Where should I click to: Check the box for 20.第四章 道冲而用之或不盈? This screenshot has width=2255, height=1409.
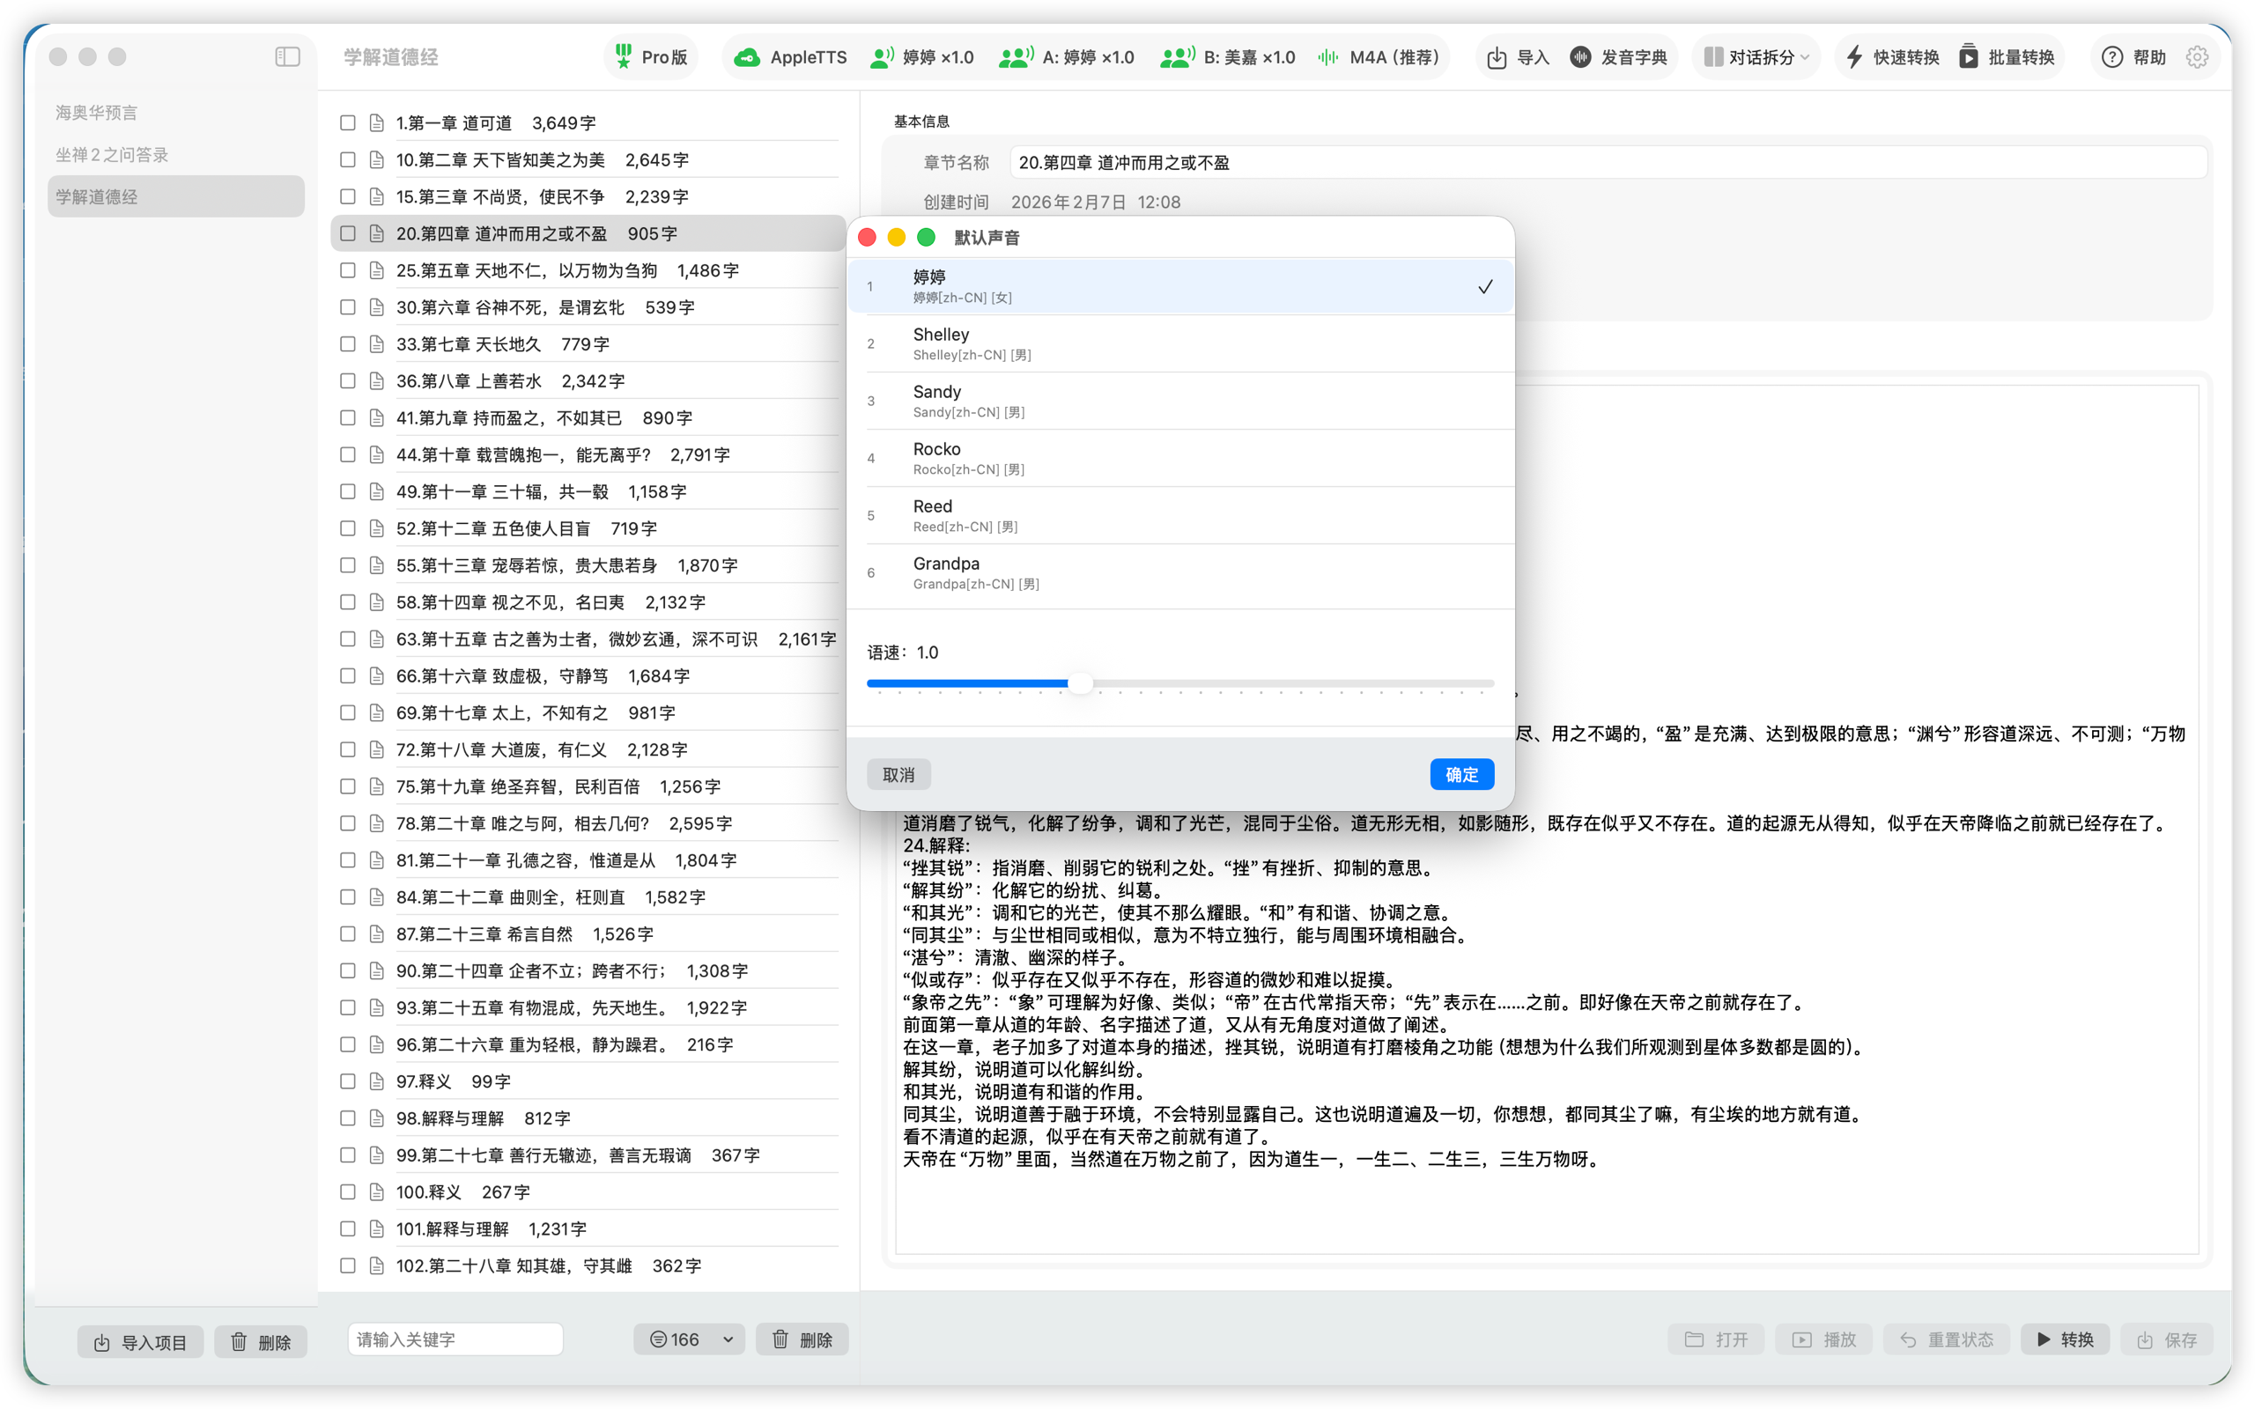pos(348,234)
